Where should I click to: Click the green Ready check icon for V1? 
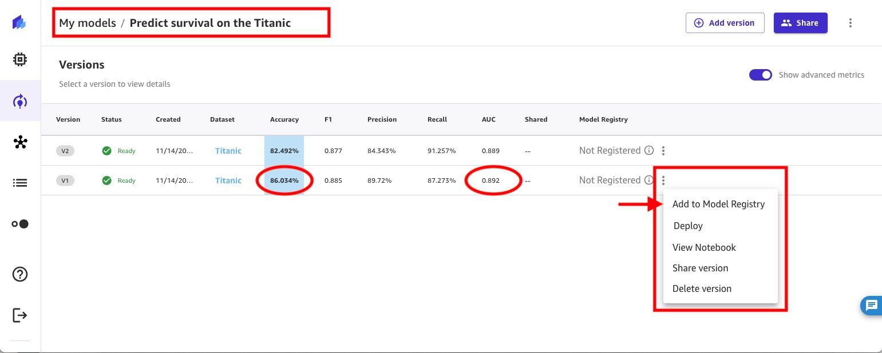106,180
